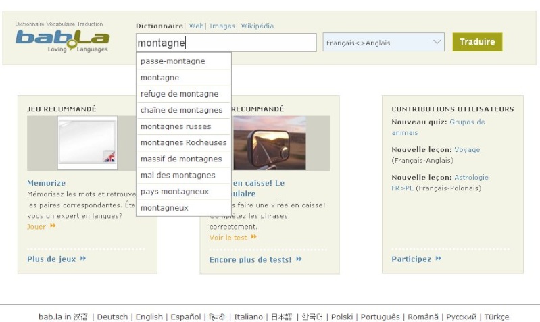Pick suggestion montagnes Rocheuses
The width and height of the screenshot is (540, 322).
tap(184, 142)
